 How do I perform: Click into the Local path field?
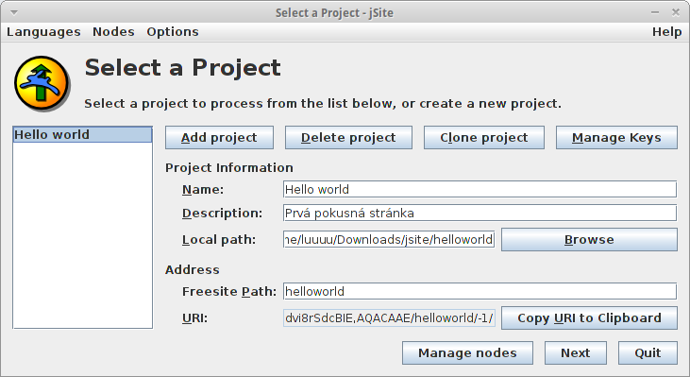tap(389, 240)
